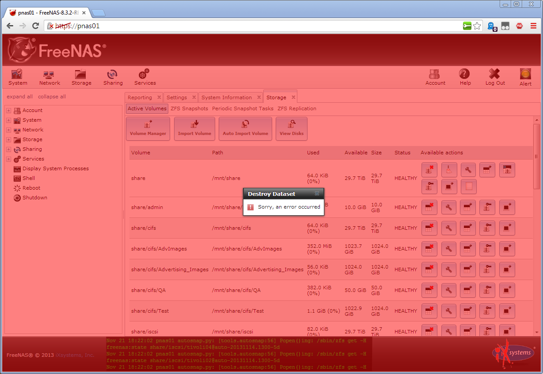Open the Storage toolbar section

pyautogui.click(x=81, y=77)
